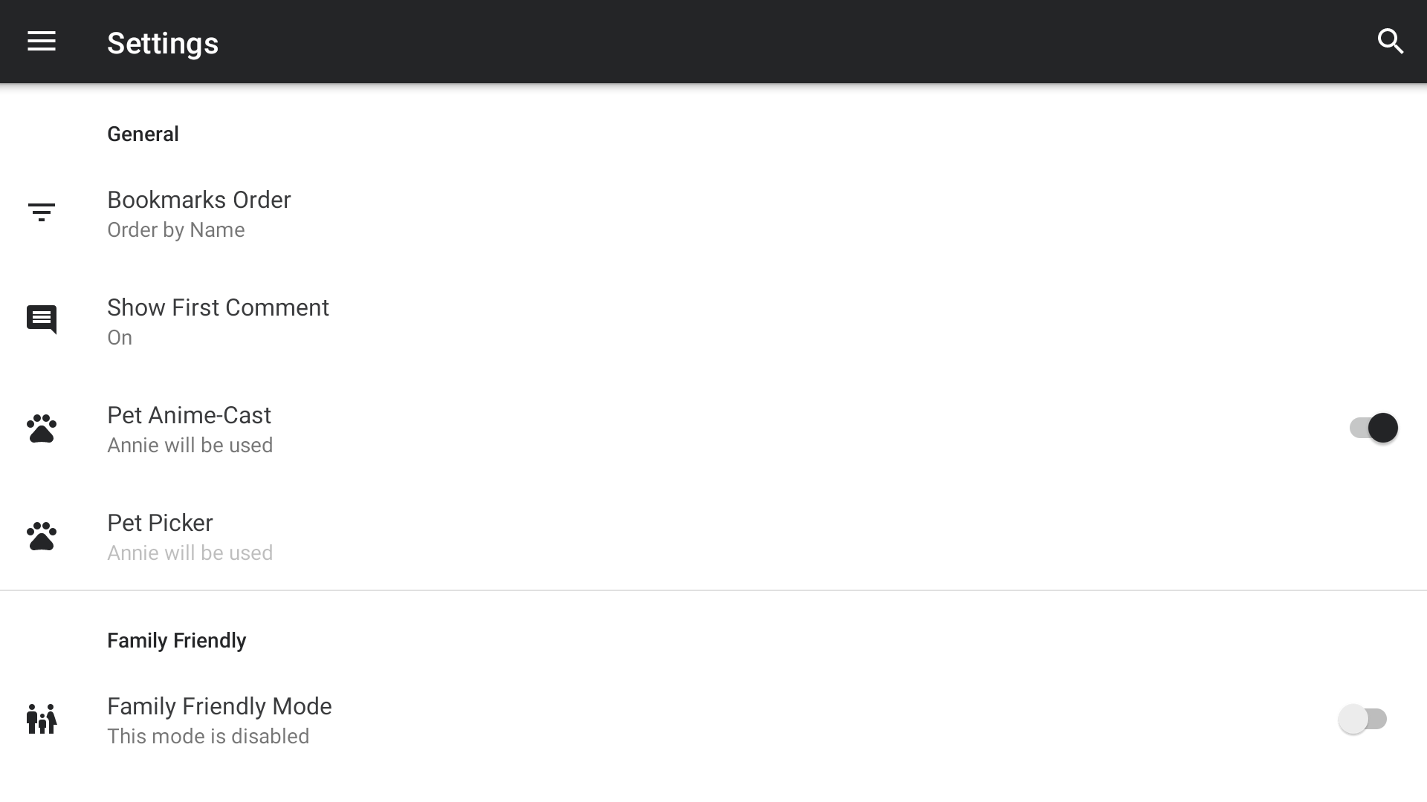Click the Family Friendly Mode title

[x=219, y=706]
